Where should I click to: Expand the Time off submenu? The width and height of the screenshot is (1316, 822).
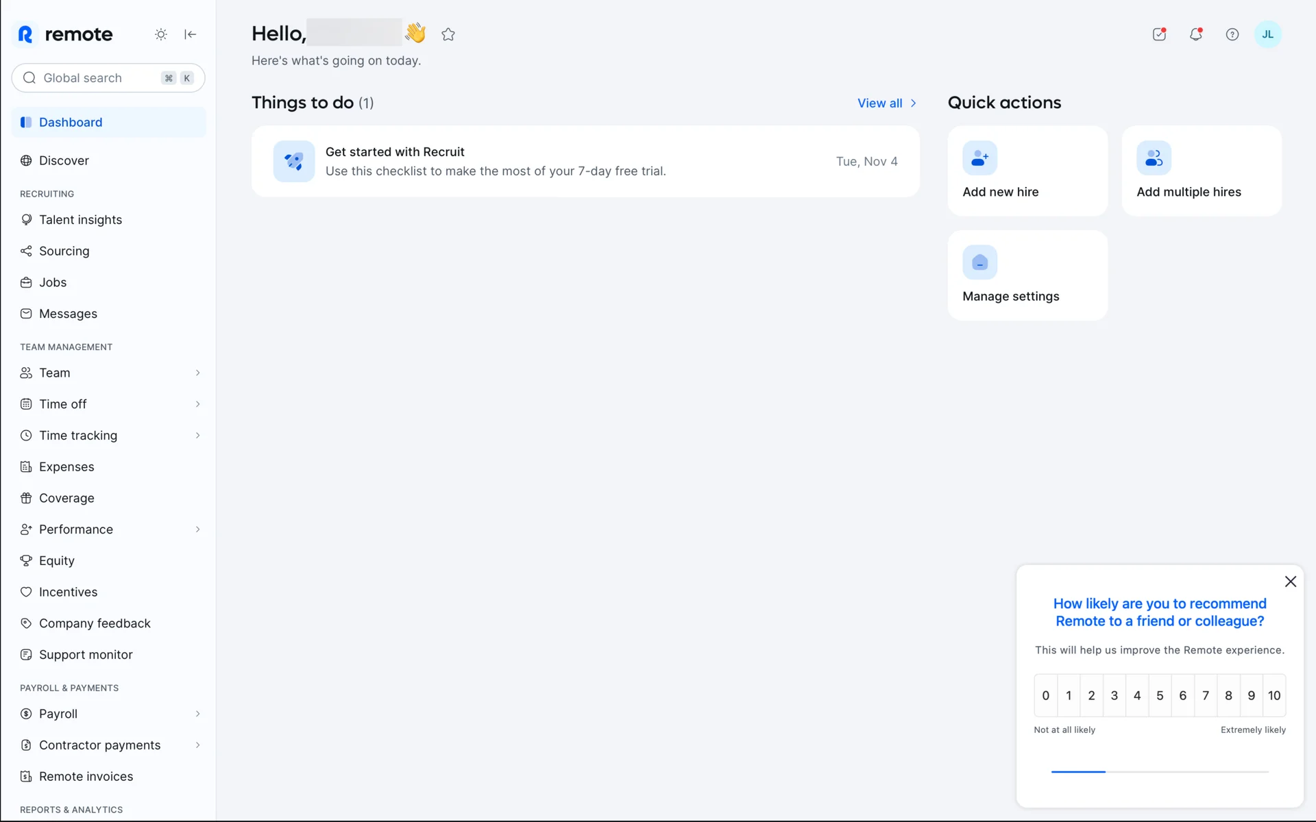pyautogui.click(x=197, y=404)
